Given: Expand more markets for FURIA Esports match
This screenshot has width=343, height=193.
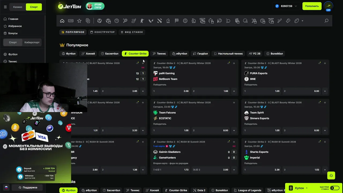Looking at the screenshot, I should point(325,91).
